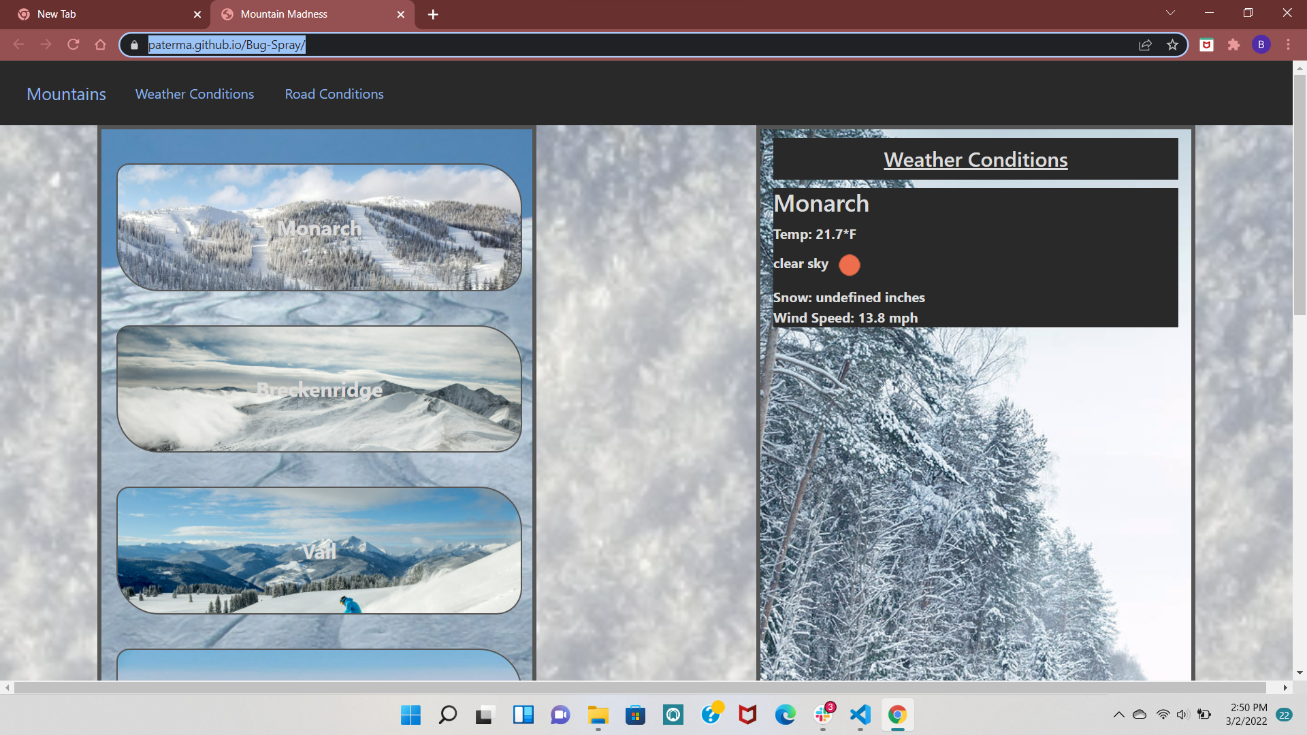
Task: Switch to Google Chrome on the taskbar
Action: [897, 715]
